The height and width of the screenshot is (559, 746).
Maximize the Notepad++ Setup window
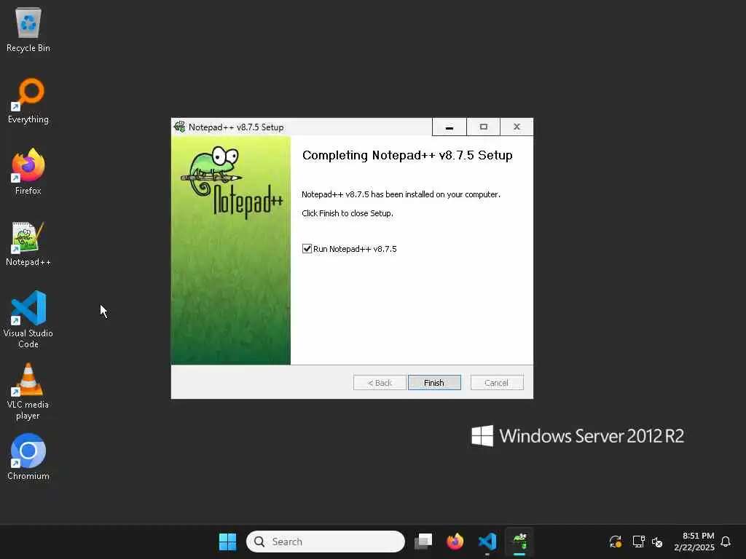pyautogui.click(x=484, y=127)
